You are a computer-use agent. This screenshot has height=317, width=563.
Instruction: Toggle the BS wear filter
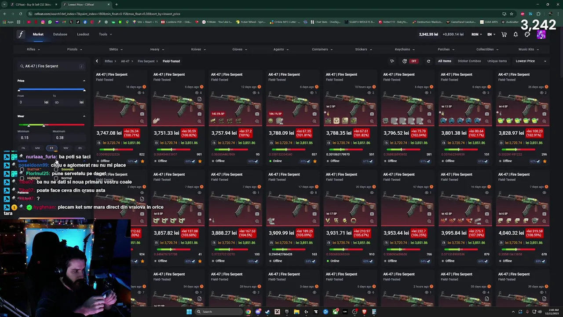[x=80, y=148]
